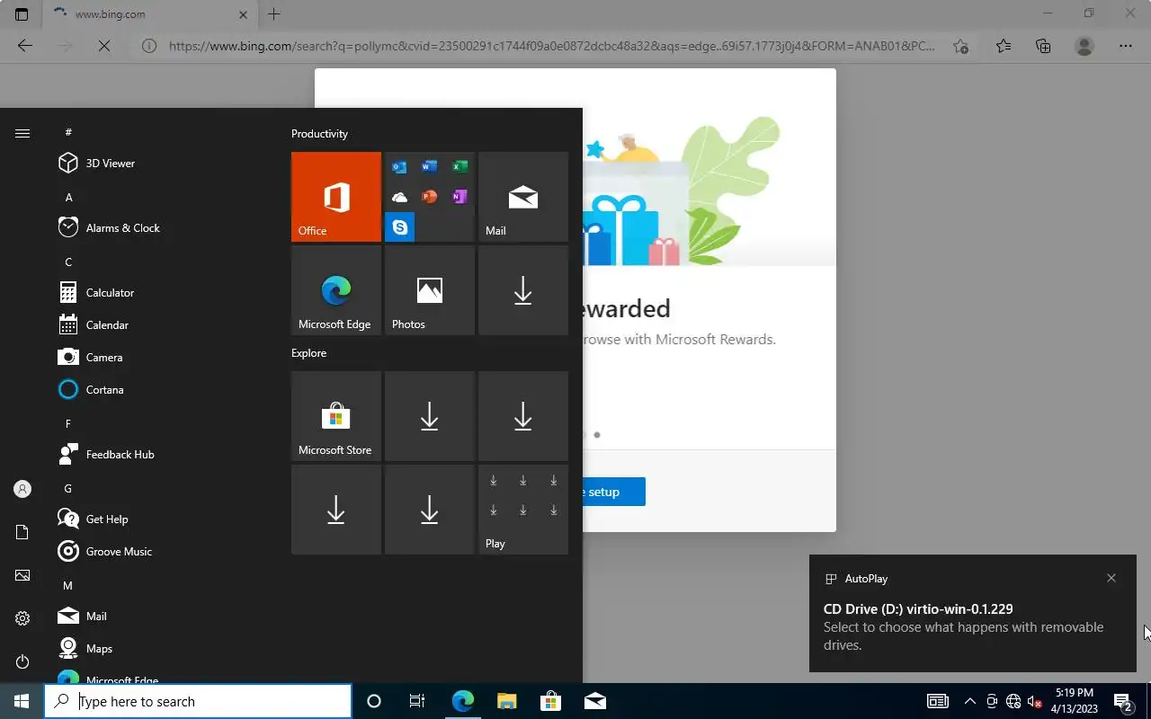Click the user account icon in Start
The height and width of the screenshot is (719, 1151).
(x=22, y=489)
